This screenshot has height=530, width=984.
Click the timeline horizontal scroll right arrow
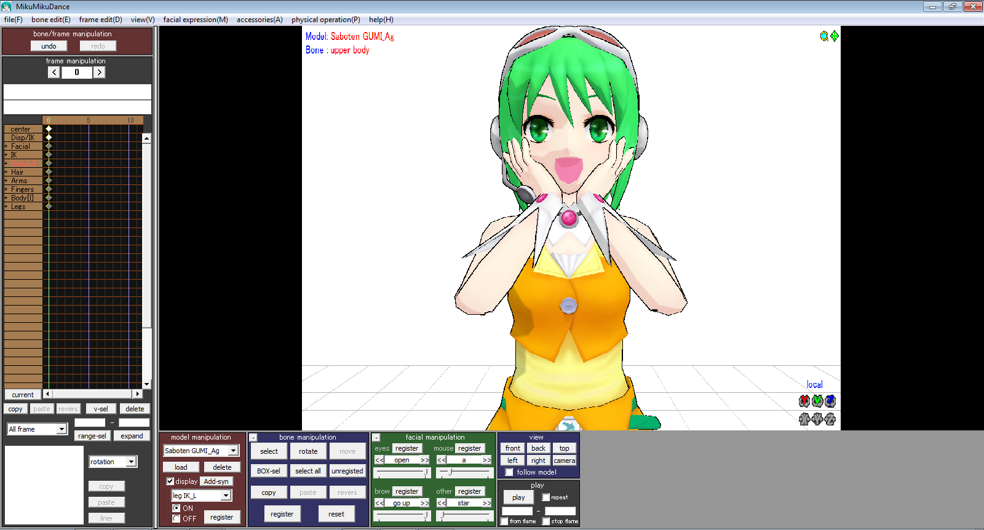pos(138,394)
